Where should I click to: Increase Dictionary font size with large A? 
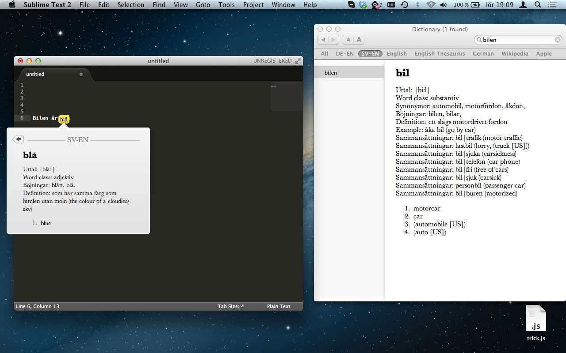(359, 40)
